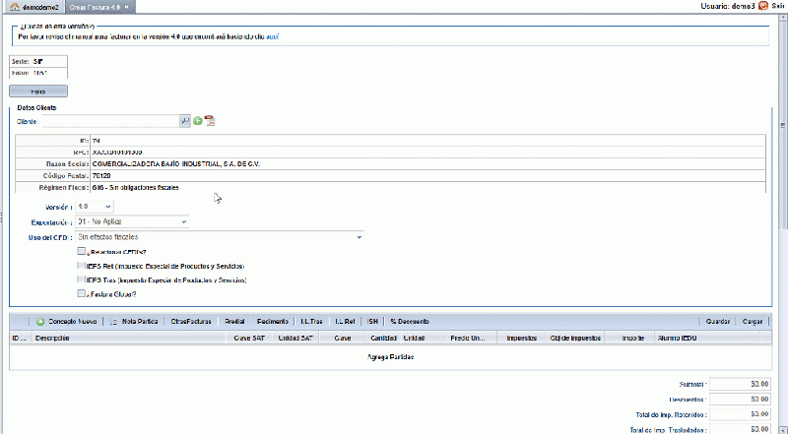Click the Obj de Impuestos column header
This screenshot has width=788, height=434.
(x=575, y=339)
